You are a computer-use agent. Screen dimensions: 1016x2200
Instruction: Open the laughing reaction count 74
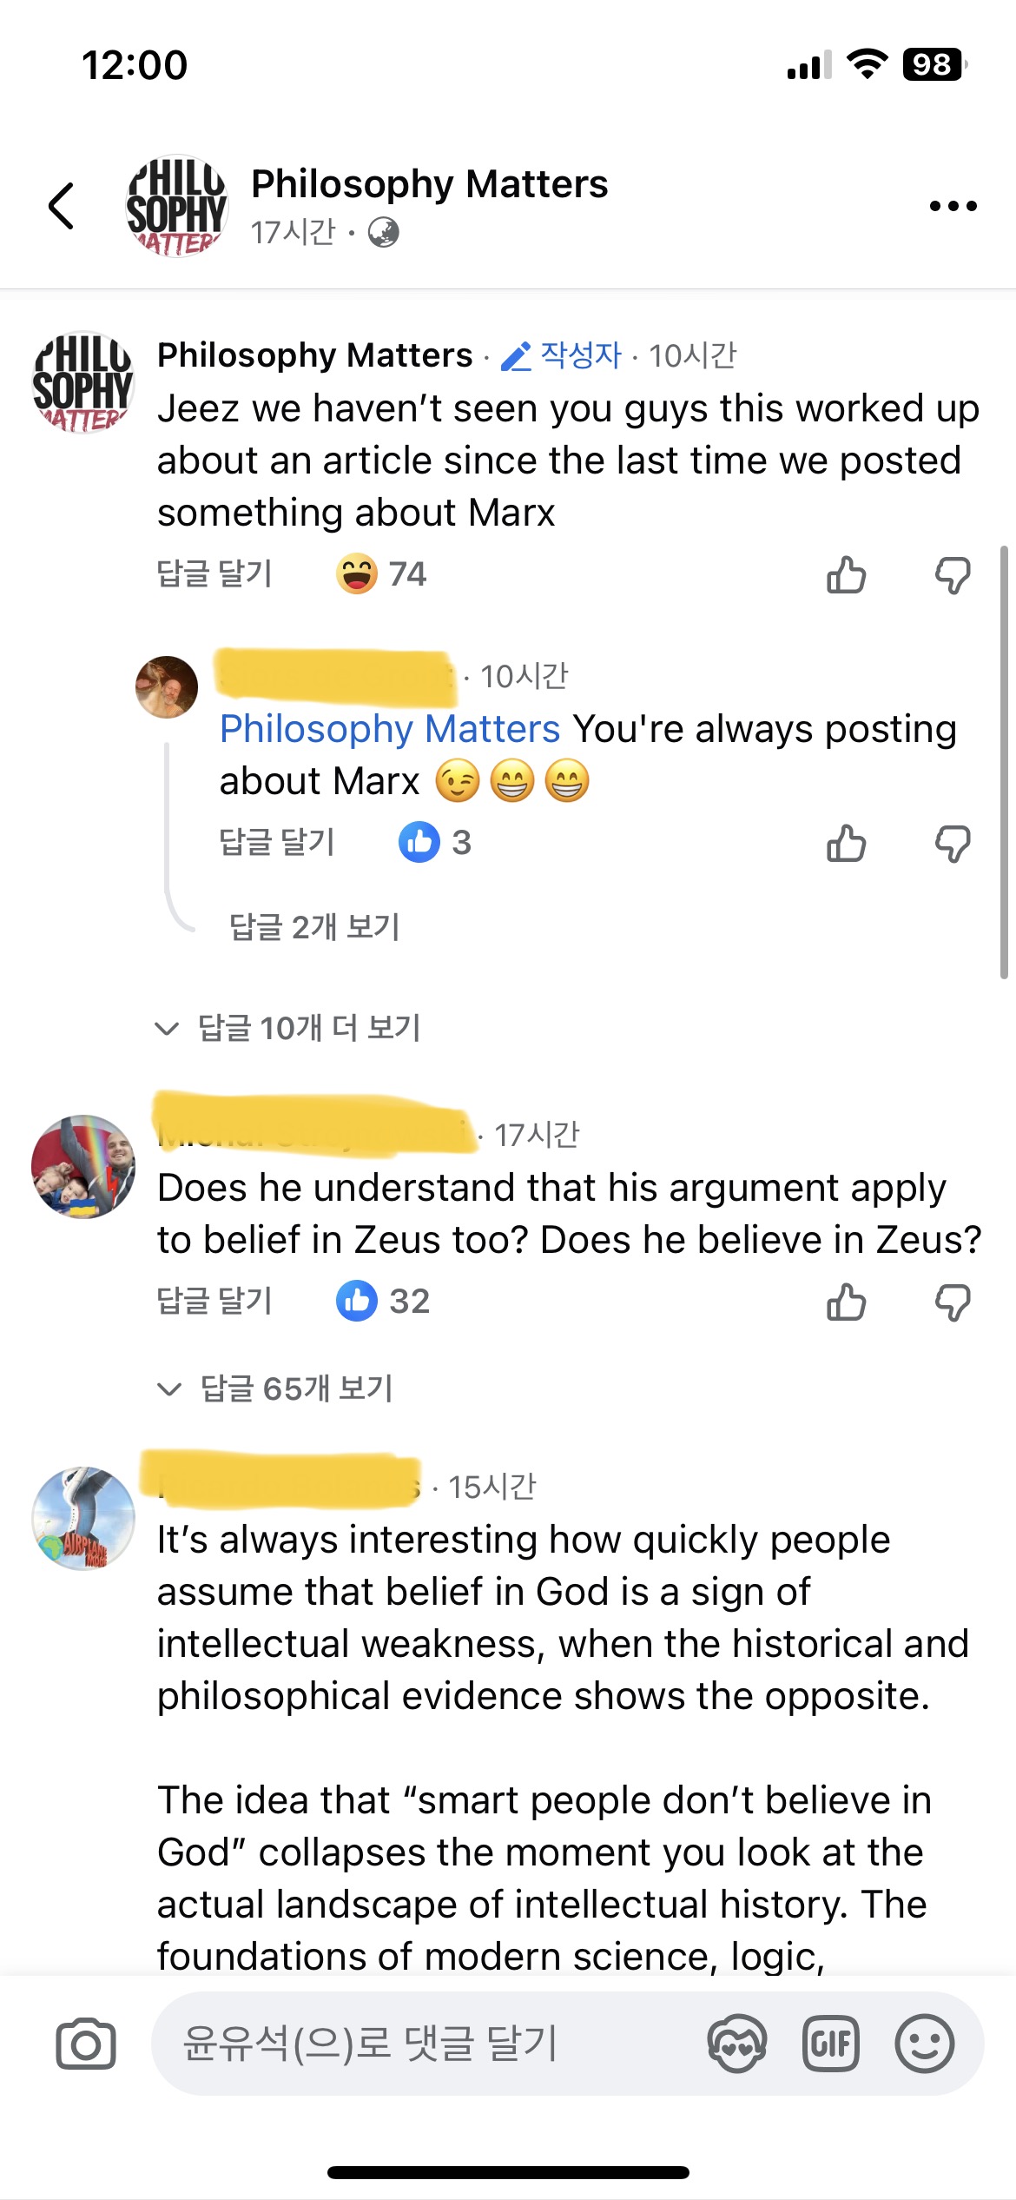(381, 574)
